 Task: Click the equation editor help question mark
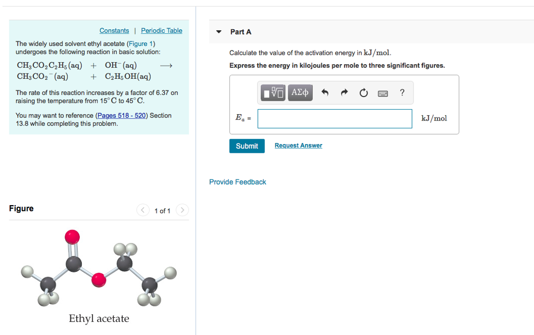[x=402, y=92]
